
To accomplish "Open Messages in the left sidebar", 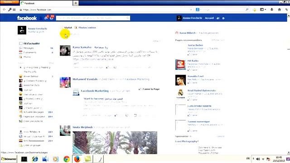I will click(29, 48).
